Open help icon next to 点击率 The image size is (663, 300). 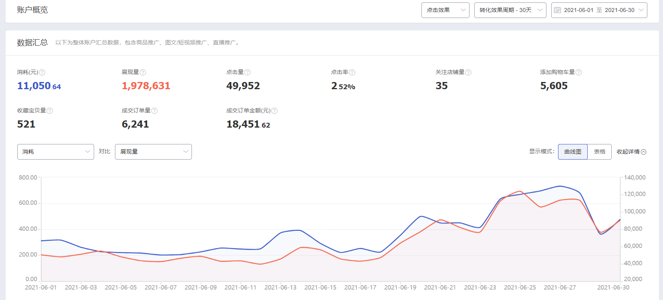[x=352, y=72]
